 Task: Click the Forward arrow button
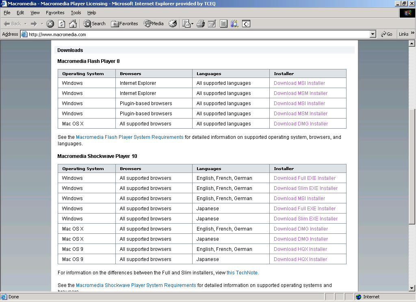click(34, 24)
